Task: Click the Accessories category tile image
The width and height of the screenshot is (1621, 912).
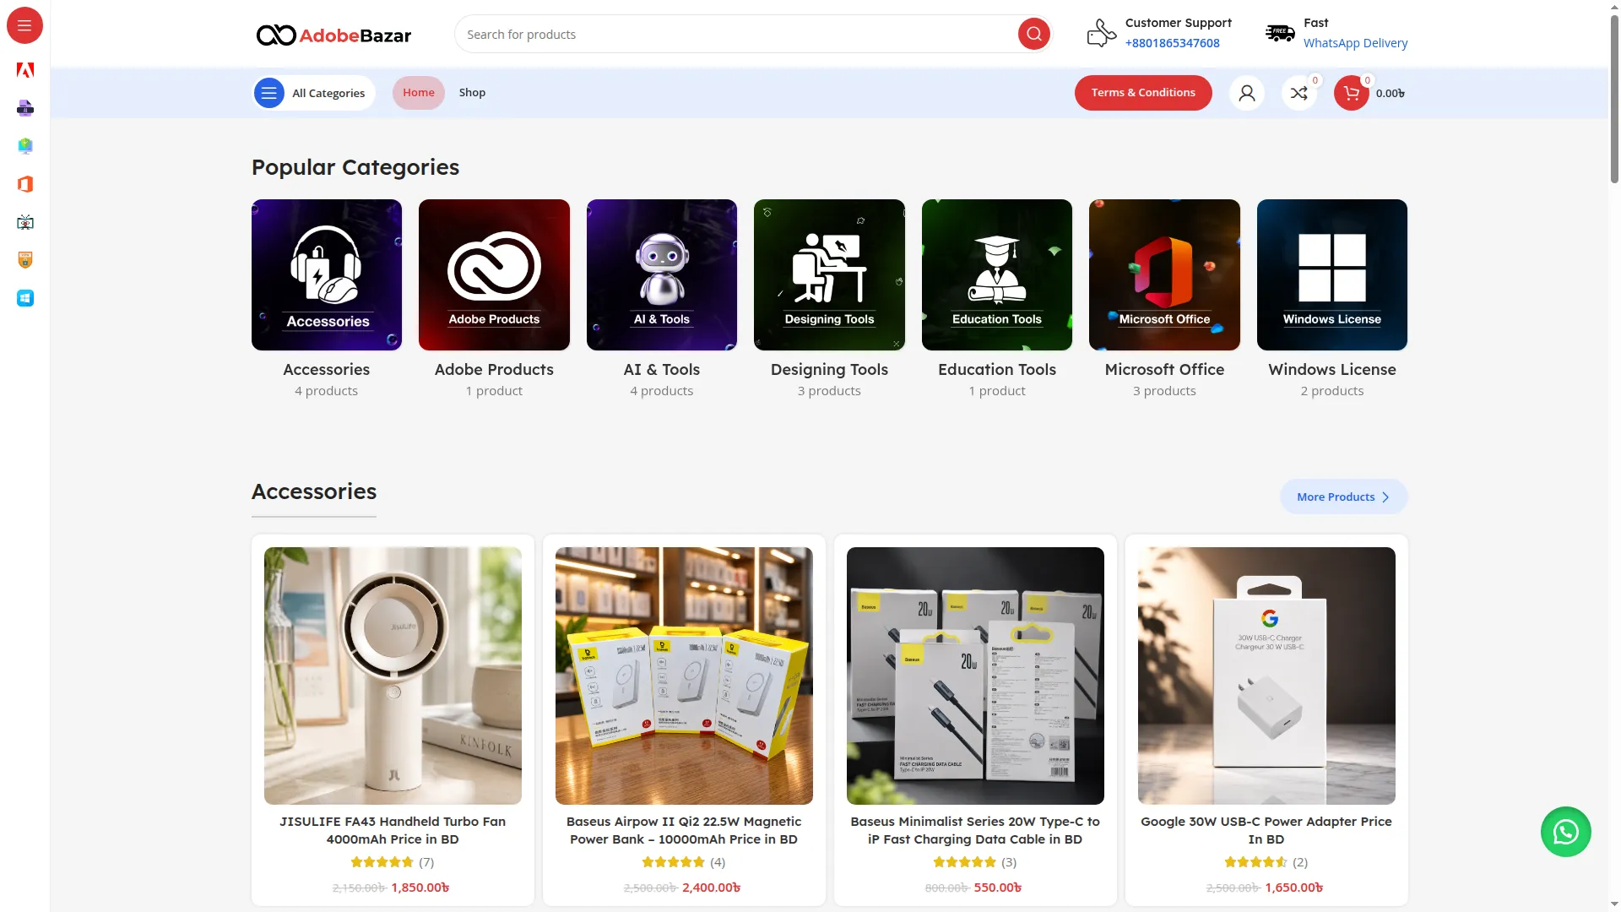Action: coord(327,274)
